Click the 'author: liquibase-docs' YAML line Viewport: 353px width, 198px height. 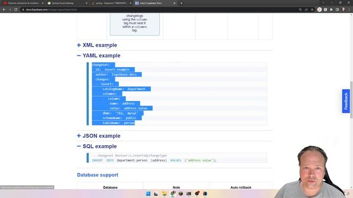tap(116, 75)
